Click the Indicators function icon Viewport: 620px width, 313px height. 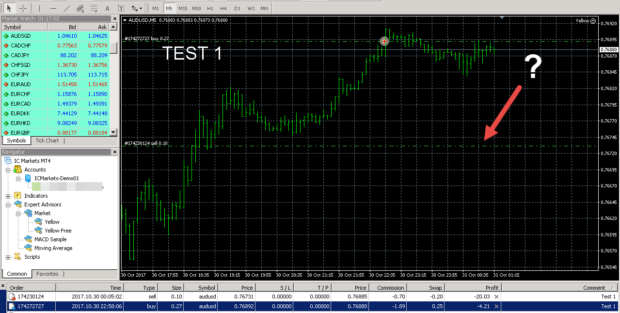pyautogui.click(x=17, y=196)
